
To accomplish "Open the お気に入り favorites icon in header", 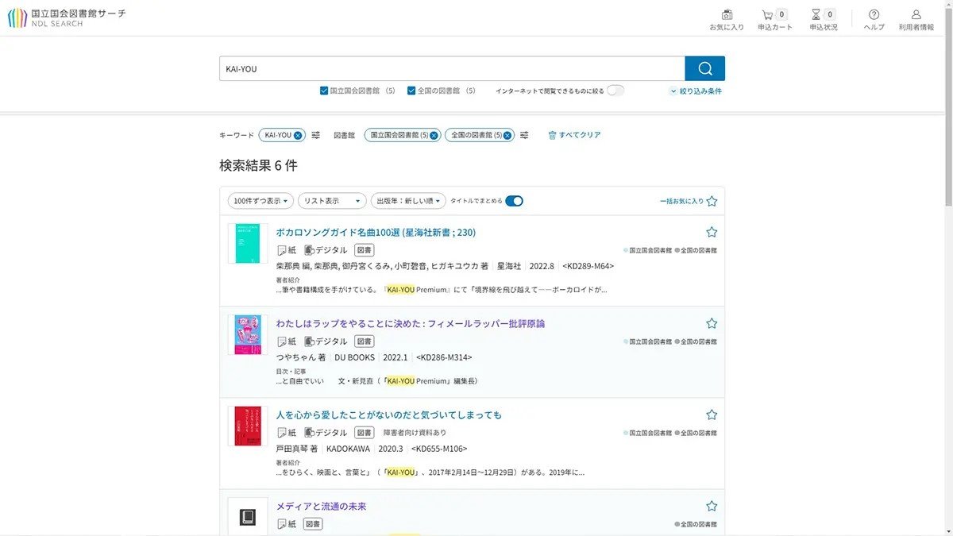I will click(x=727, y=15).
